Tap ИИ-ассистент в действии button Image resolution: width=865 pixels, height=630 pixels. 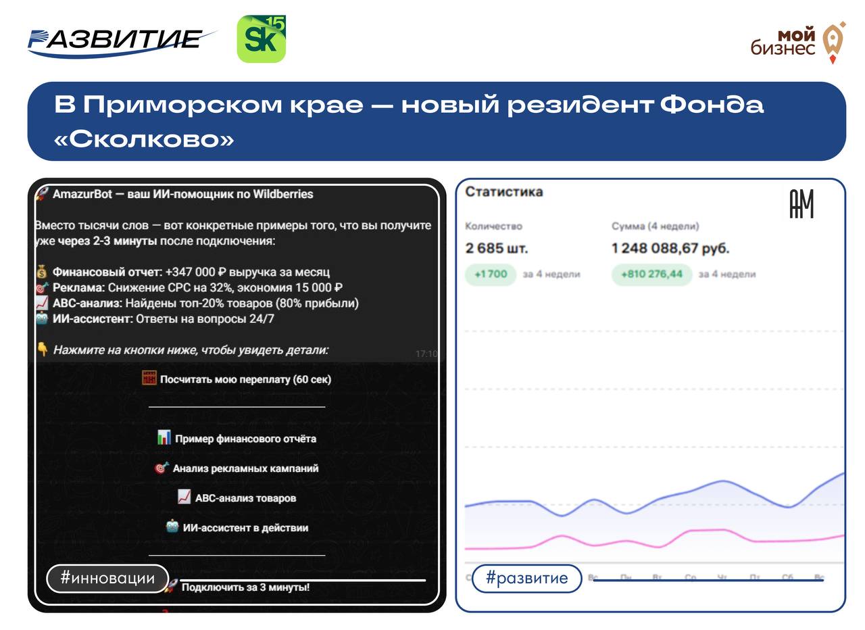pyautogui.click(x=237, y=528)
